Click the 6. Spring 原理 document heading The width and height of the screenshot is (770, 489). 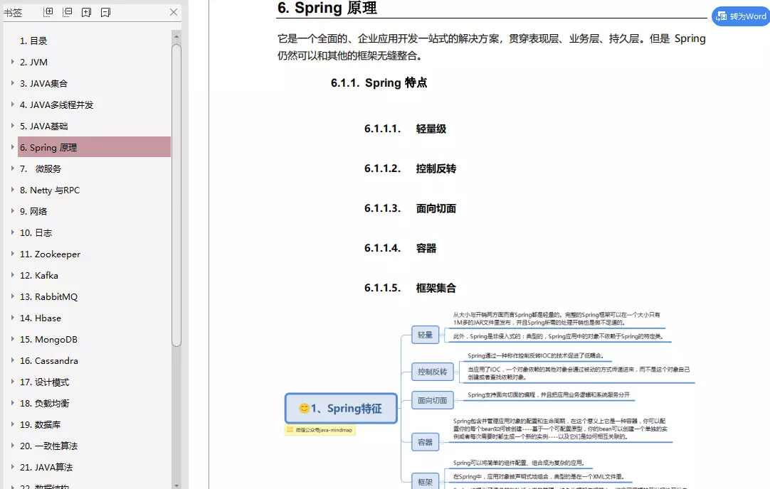tap(327, 8)
